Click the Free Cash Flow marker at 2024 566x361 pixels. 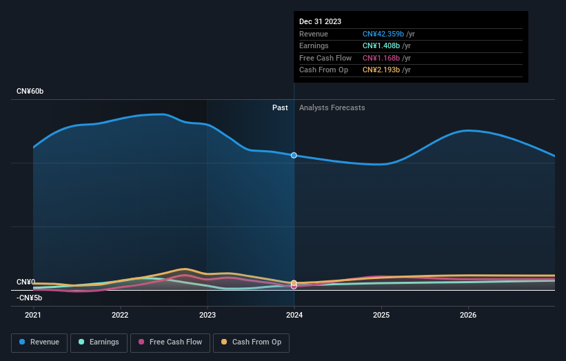(294, 287)
